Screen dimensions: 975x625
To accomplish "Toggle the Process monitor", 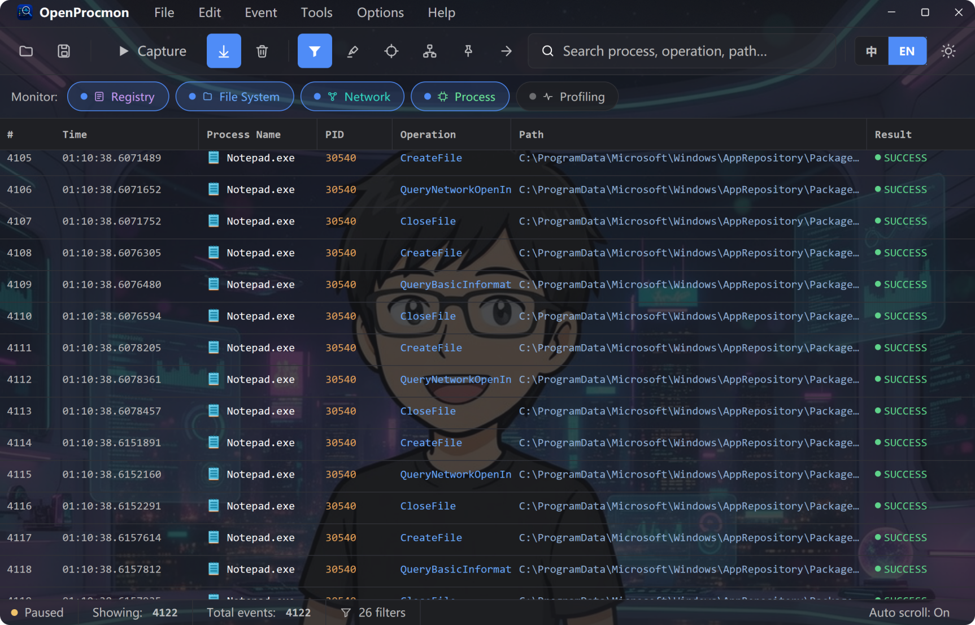I will [x=460, y=97].
